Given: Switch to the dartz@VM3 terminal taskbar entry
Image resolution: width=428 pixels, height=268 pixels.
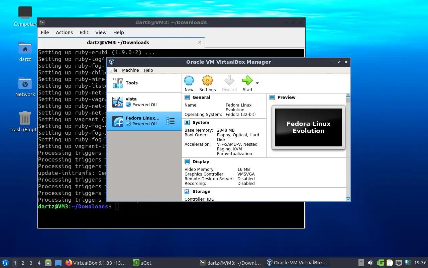Looking at the screenshot, I should click(x=230, y=263).
